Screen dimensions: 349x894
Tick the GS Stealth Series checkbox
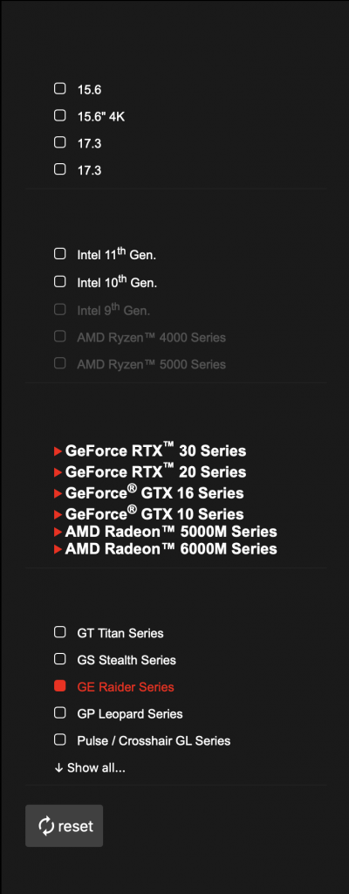60,659
